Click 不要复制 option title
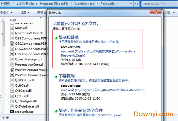 (x=66, y=76)
